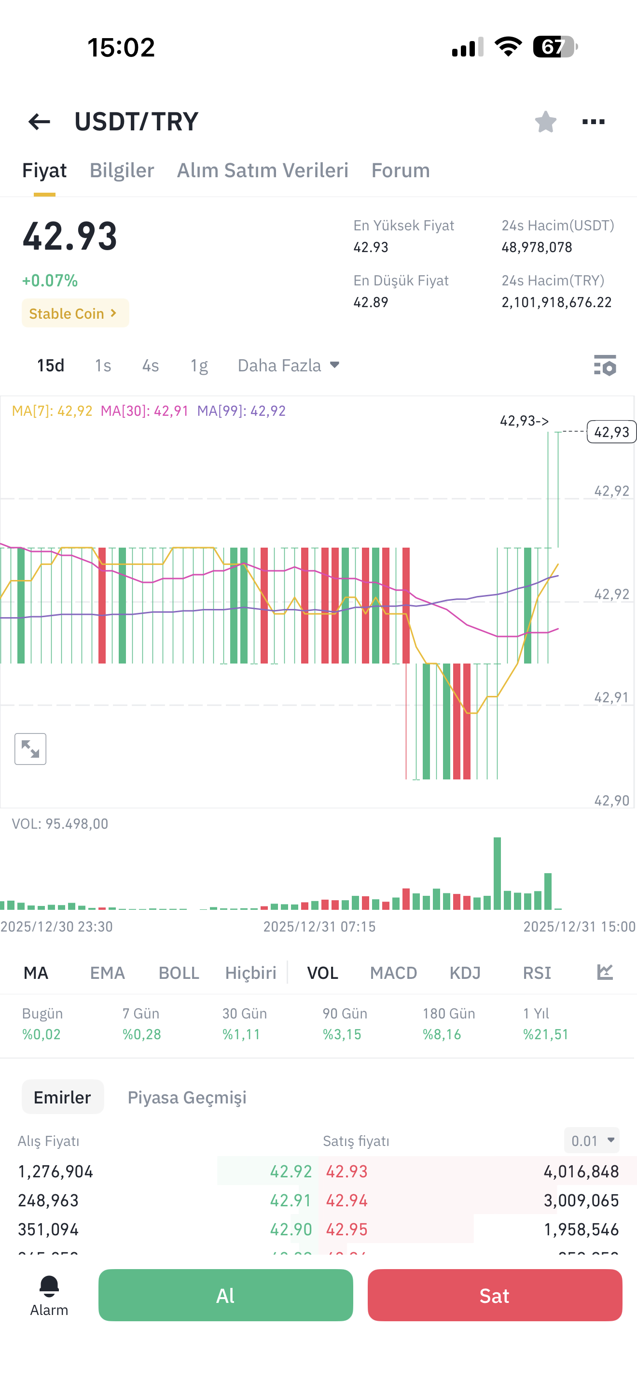Open the three-dot more options menu

click(x=593, y=122)
